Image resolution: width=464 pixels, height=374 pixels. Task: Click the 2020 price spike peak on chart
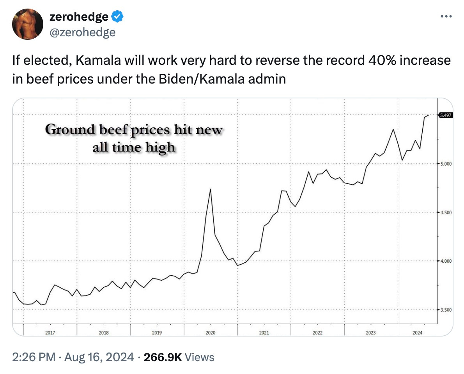[x=211, y=189]
